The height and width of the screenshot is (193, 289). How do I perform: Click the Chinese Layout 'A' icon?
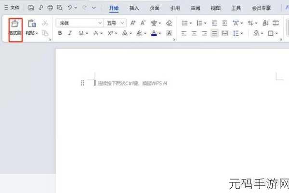236,23
